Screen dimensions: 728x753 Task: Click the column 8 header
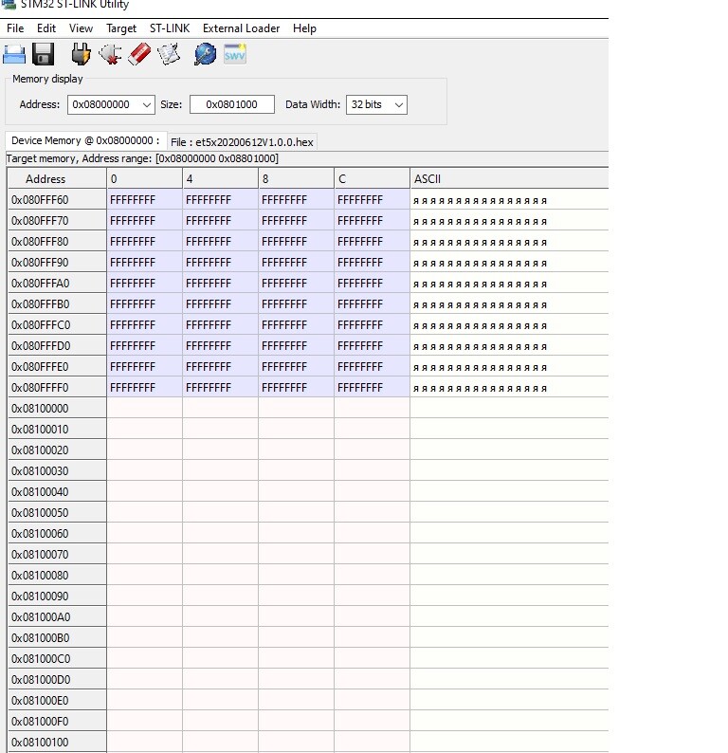click(x=296, y=178)
